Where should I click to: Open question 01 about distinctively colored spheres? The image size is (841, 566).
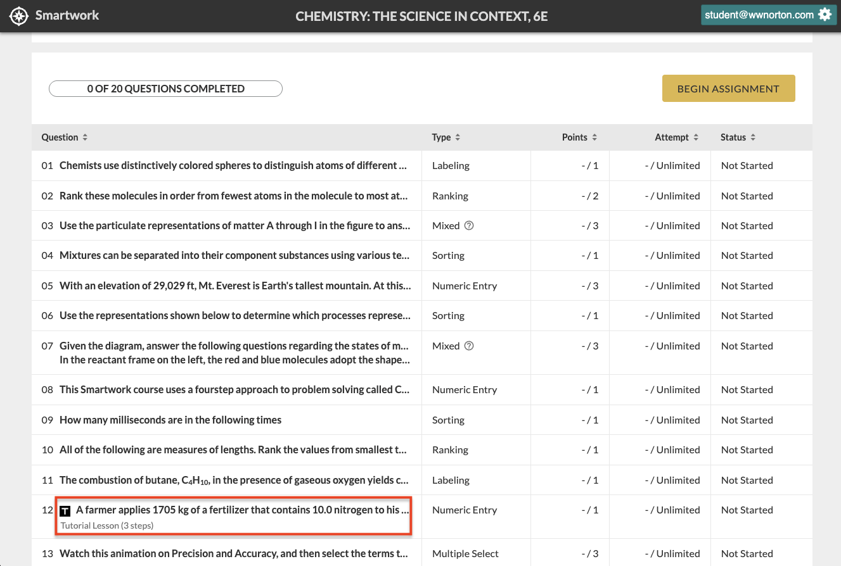(x=233, y=166)
